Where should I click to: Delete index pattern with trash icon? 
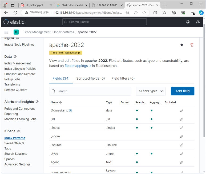click(192, 45)
